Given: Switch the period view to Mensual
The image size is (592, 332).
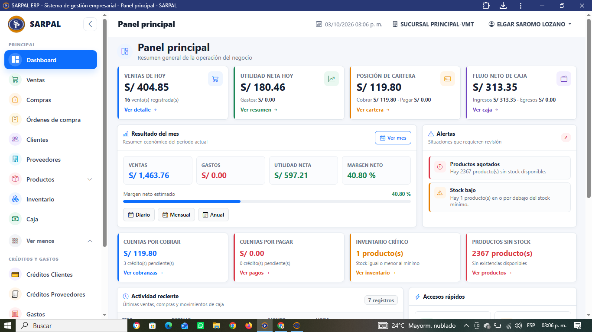Looking at the screenshot, I should point(176,215).
